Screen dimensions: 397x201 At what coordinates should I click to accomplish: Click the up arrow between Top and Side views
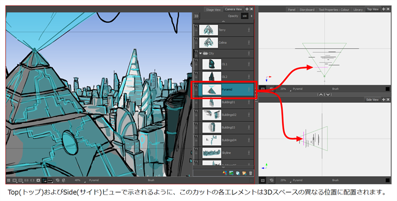[321, 94]
